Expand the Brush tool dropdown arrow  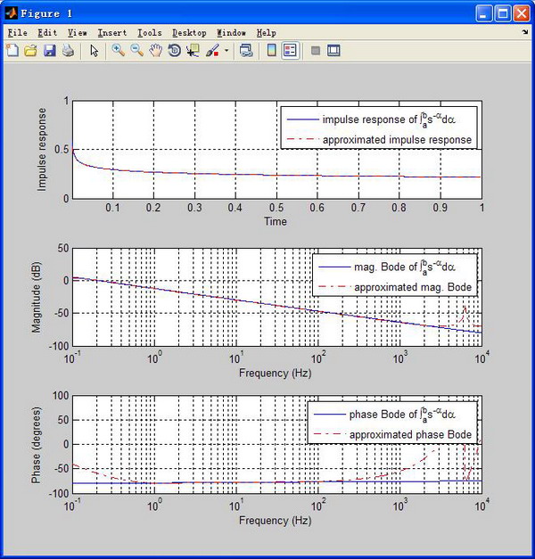[x=226, y=50]
